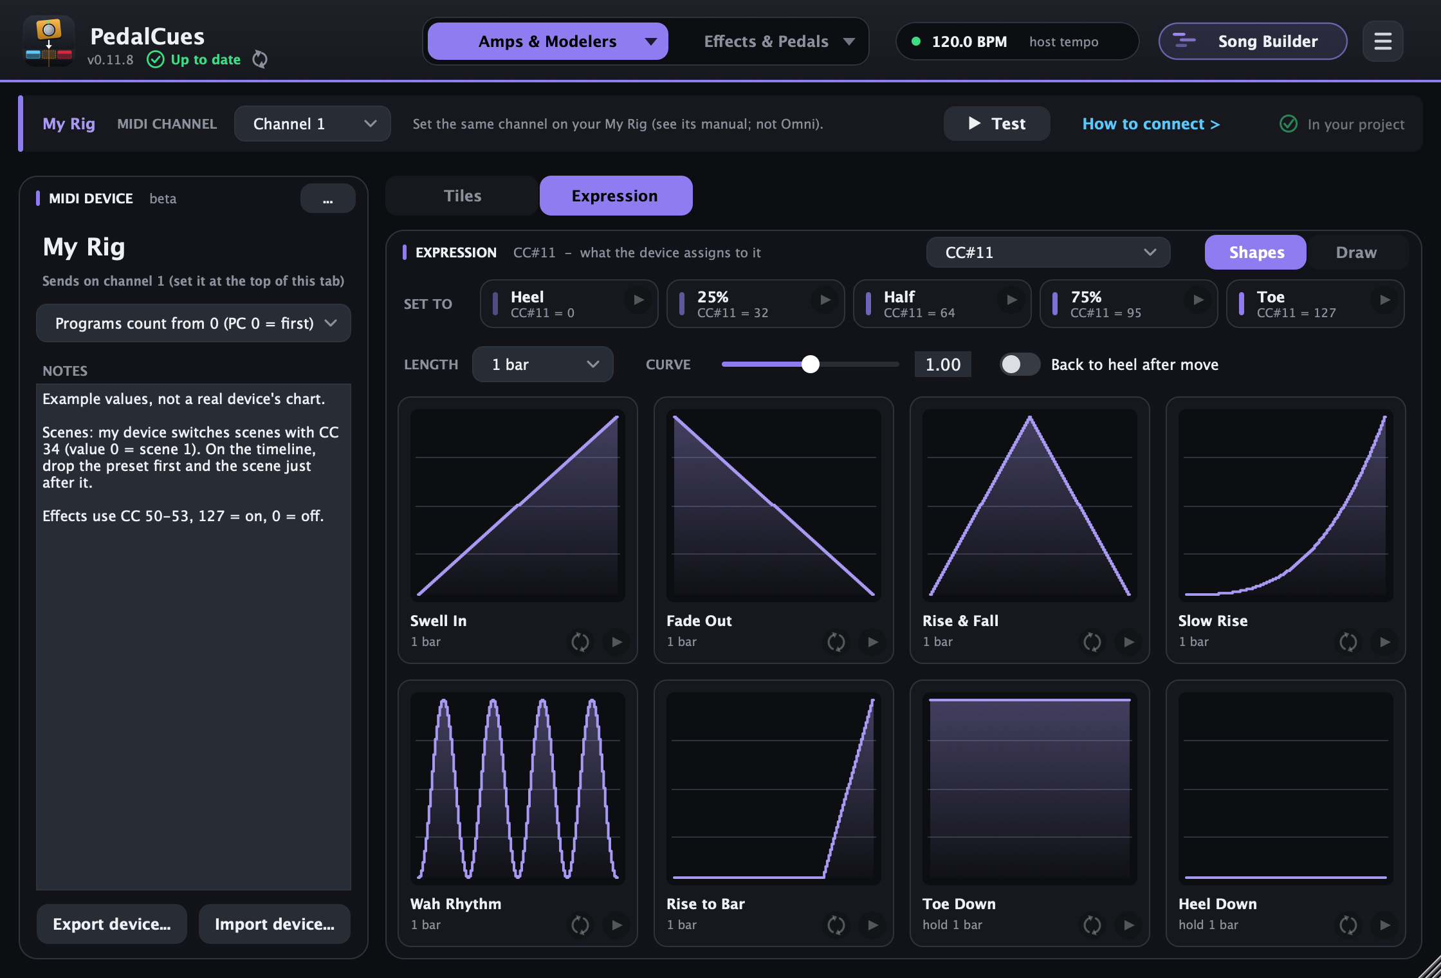Toggle loop on the Rise & Fall shape
The width and height of the screenshot is (1441, 978).
coord(1092,641)
